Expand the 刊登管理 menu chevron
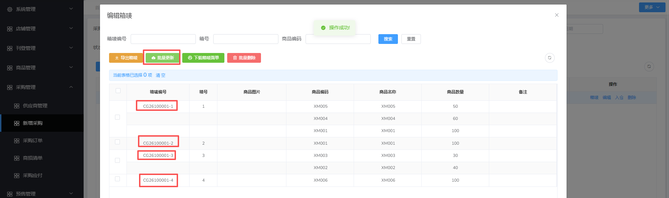The width and height of the screenshot is (669, 198). click(71, 48)
